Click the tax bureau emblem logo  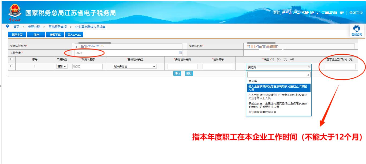click(x=15, y=12)
